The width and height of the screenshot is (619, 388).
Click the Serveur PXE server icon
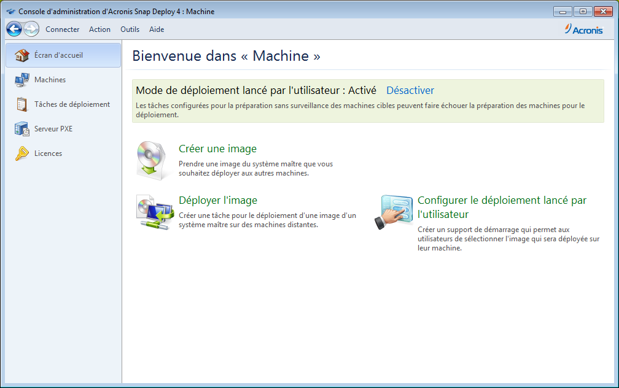click(22, 129)
